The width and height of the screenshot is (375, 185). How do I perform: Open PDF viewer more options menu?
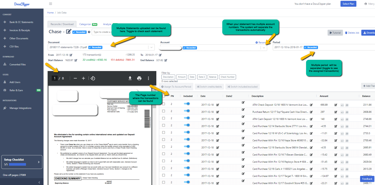pos(148,78)
